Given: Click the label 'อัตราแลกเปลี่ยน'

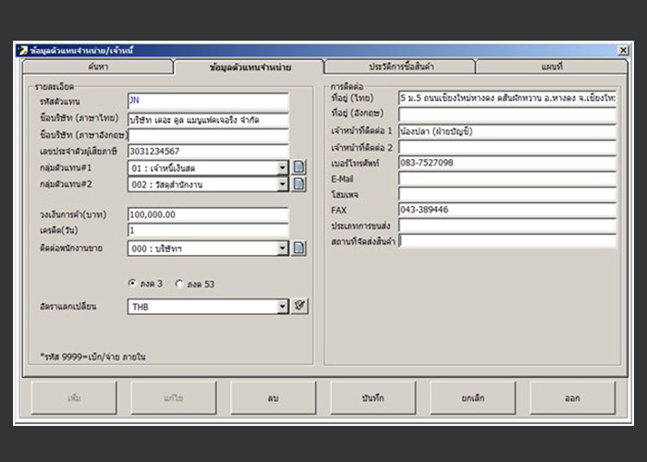Looking at the screenshot, I should click(x=68, y=307).
